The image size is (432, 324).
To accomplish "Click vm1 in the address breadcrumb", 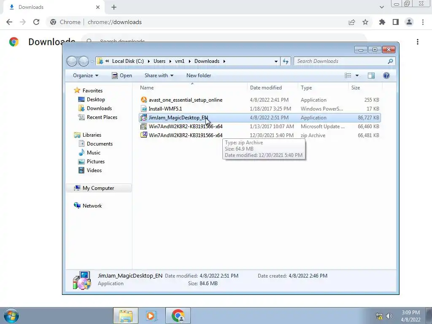I will pos(180,61).
